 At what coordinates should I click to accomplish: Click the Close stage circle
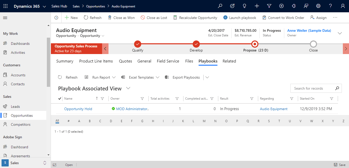click(313, 44)
